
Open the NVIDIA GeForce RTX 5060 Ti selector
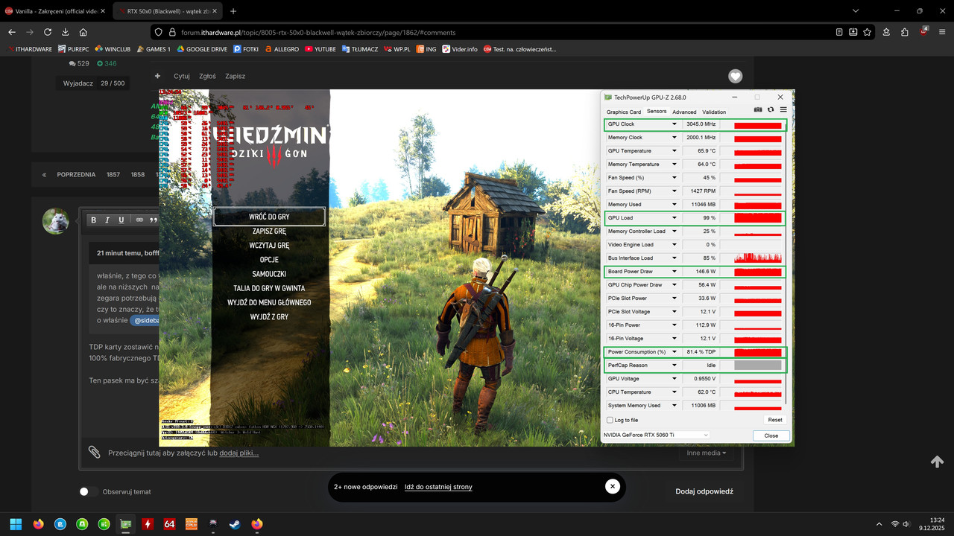(x=656, y=435)
